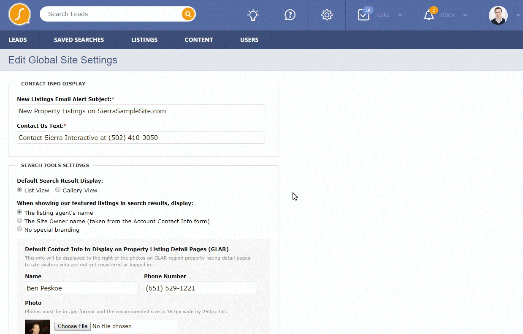This screenshot has height=334, width=523.
Task: Click the Tasks badge showing 10
Action: (x=368, y=10)
